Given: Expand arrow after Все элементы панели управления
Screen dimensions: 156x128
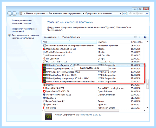Looking at the screenshot, I should pos(83,13).
